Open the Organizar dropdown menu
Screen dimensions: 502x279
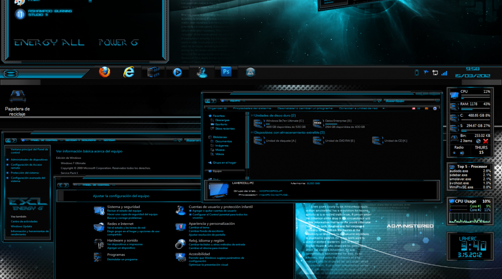[217, 108]
